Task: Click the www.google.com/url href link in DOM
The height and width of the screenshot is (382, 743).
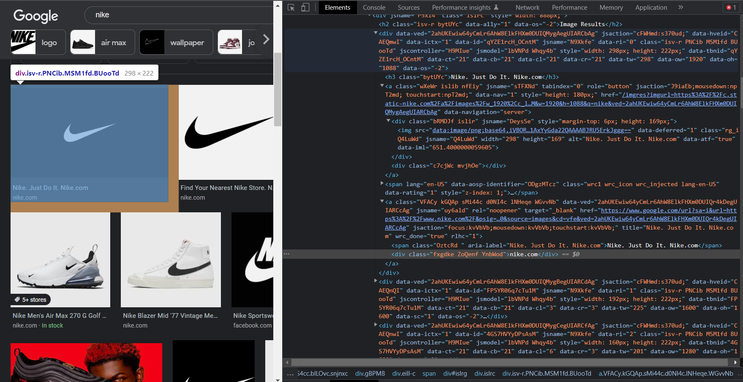Action: [561, 219]
